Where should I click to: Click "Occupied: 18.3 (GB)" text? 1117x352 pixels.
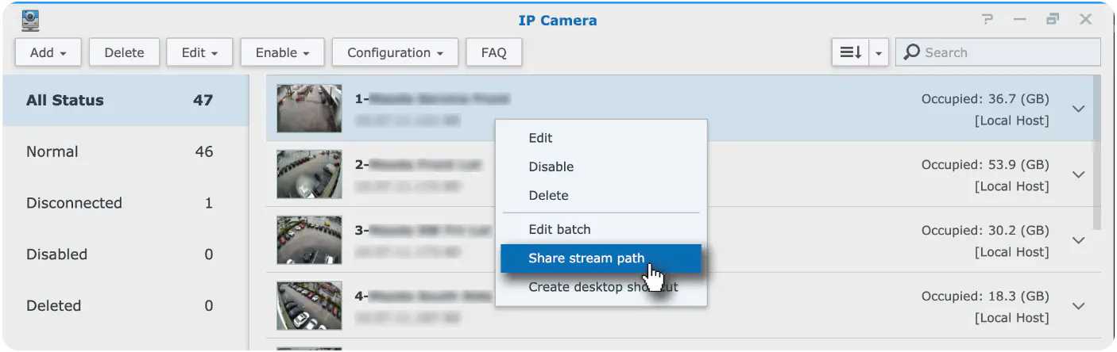[x=985, y=297]
